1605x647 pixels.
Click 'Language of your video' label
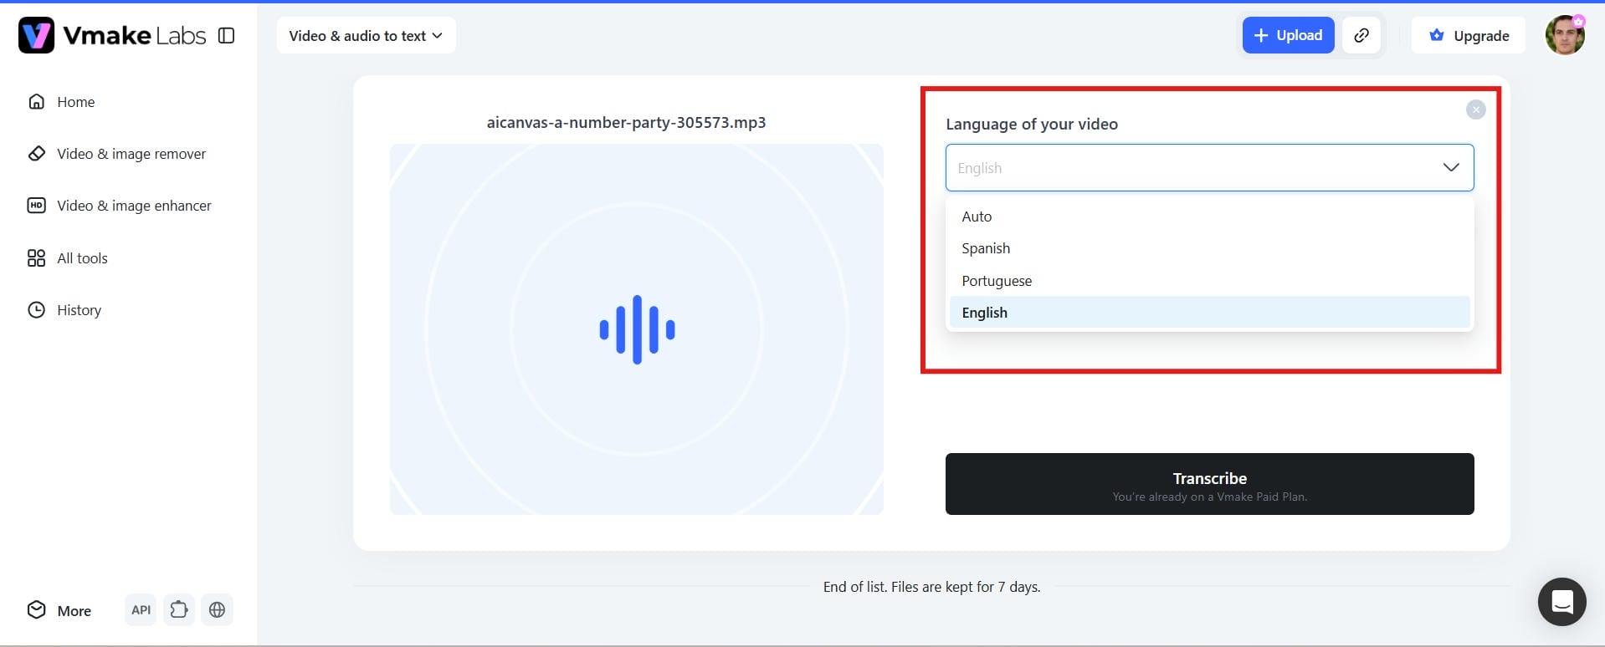[1032, 125]
